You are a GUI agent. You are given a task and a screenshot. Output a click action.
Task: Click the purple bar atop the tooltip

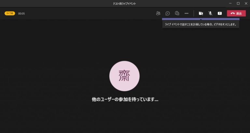(x=201, y=19)
